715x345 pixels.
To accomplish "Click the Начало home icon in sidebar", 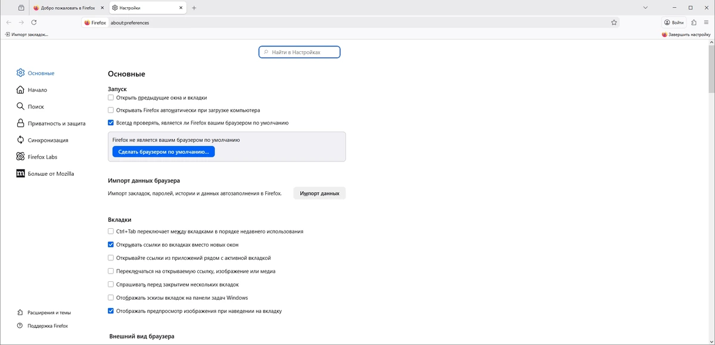I will point(21,90).
